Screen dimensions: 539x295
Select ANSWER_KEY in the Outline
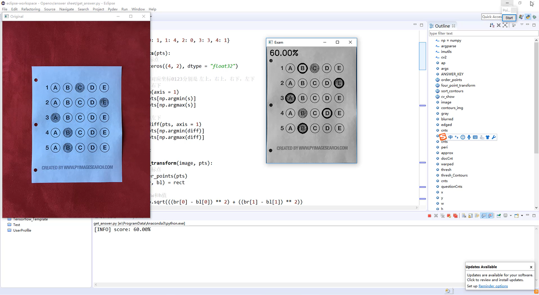452,74
